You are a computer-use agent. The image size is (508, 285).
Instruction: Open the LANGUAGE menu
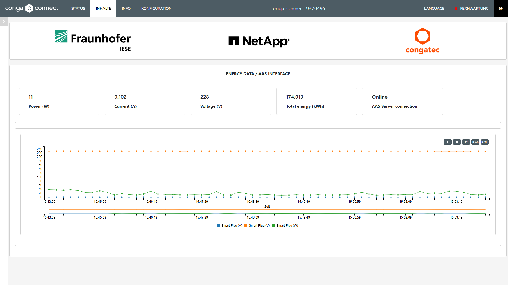(x=434, y=8)
